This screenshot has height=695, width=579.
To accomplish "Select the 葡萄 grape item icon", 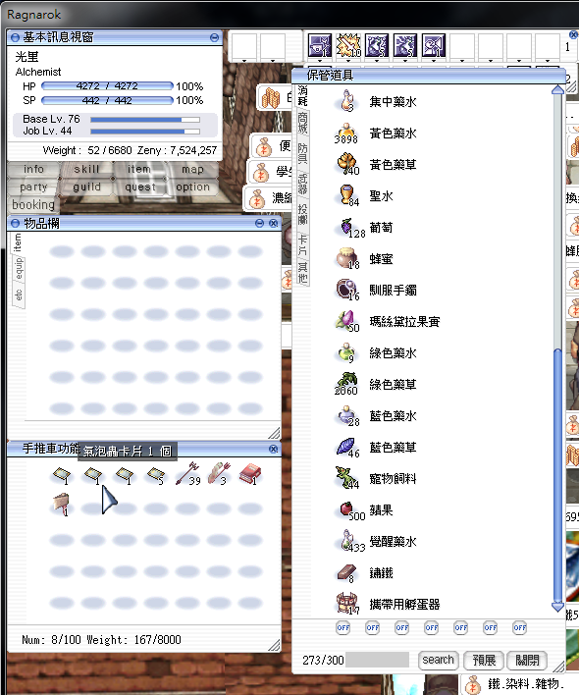I will pos(347,227).
